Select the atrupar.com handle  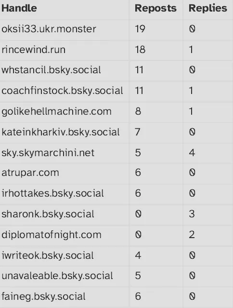coord(30,173)
